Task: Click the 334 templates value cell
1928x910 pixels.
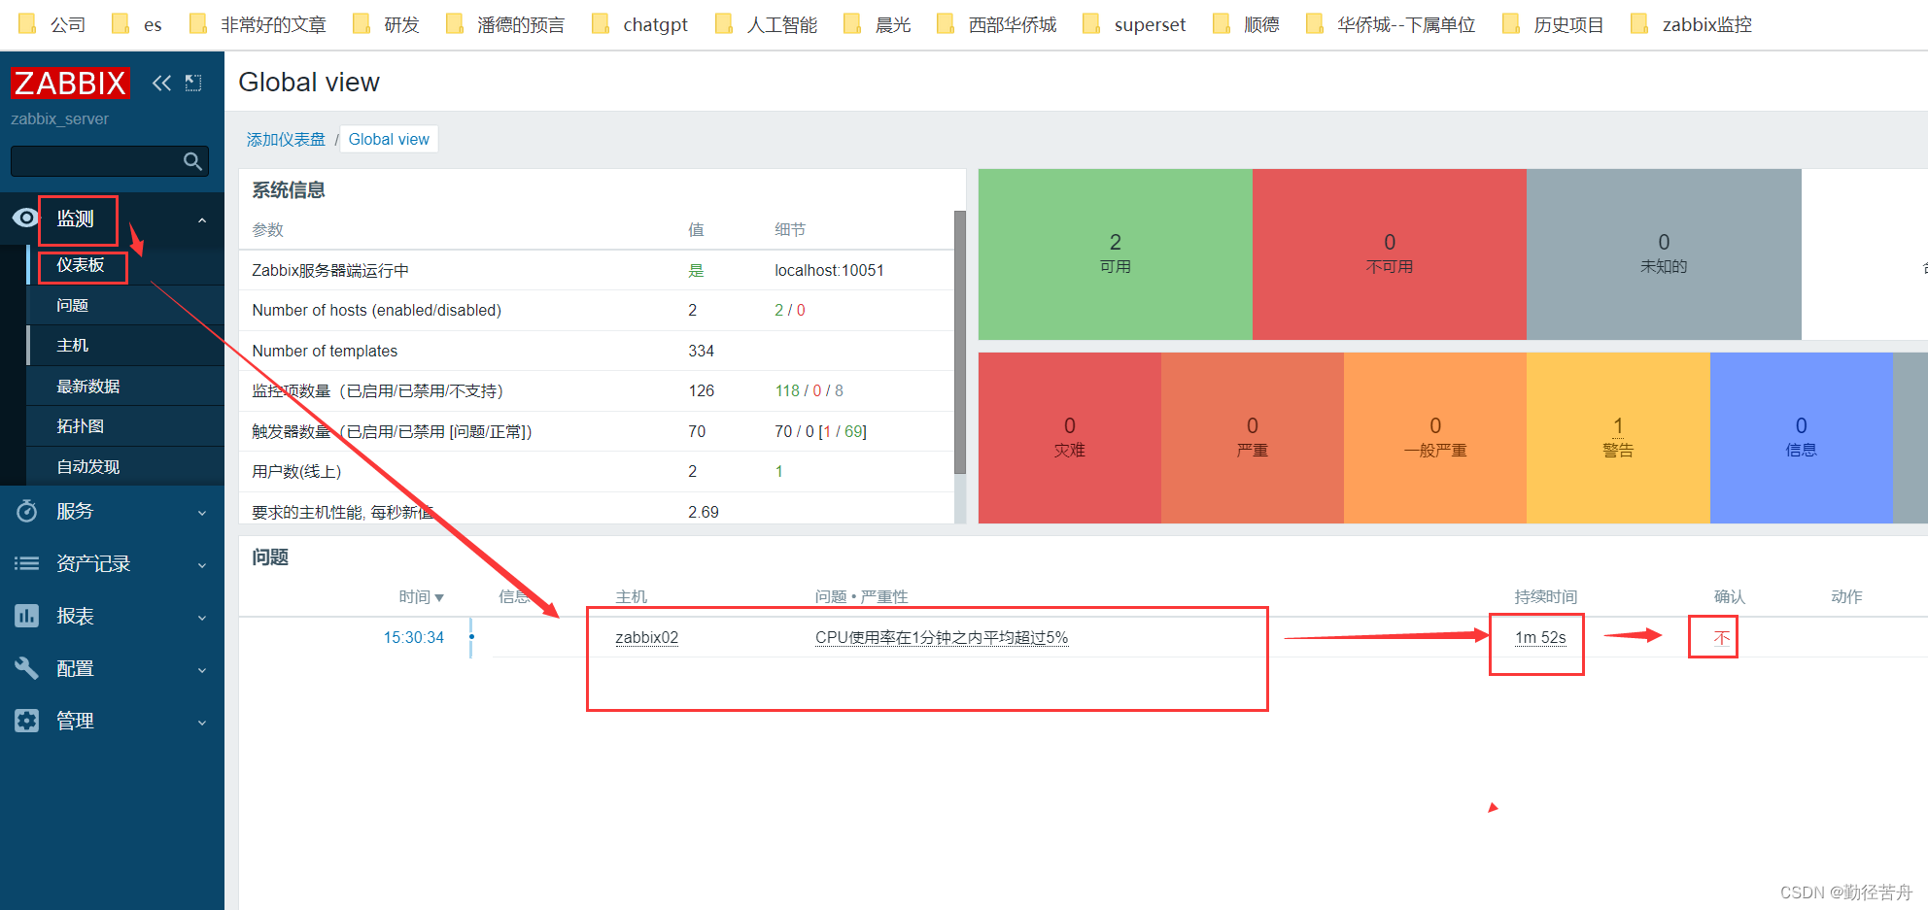Action: tap(702, 351)
